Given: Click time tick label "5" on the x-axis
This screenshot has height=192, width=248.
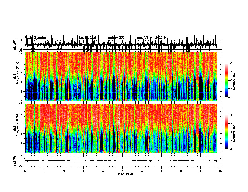Looking at the screenshot, I should [x=122, y=171].
